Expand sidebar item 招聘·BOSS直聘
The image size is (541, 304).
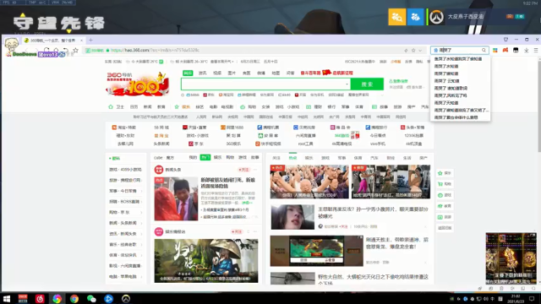pyautogui.click(x=126, y=202)
